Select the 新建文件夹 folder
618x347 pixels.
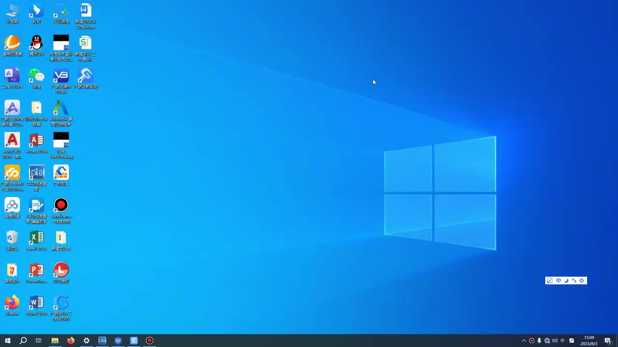[x=61, y=240]
